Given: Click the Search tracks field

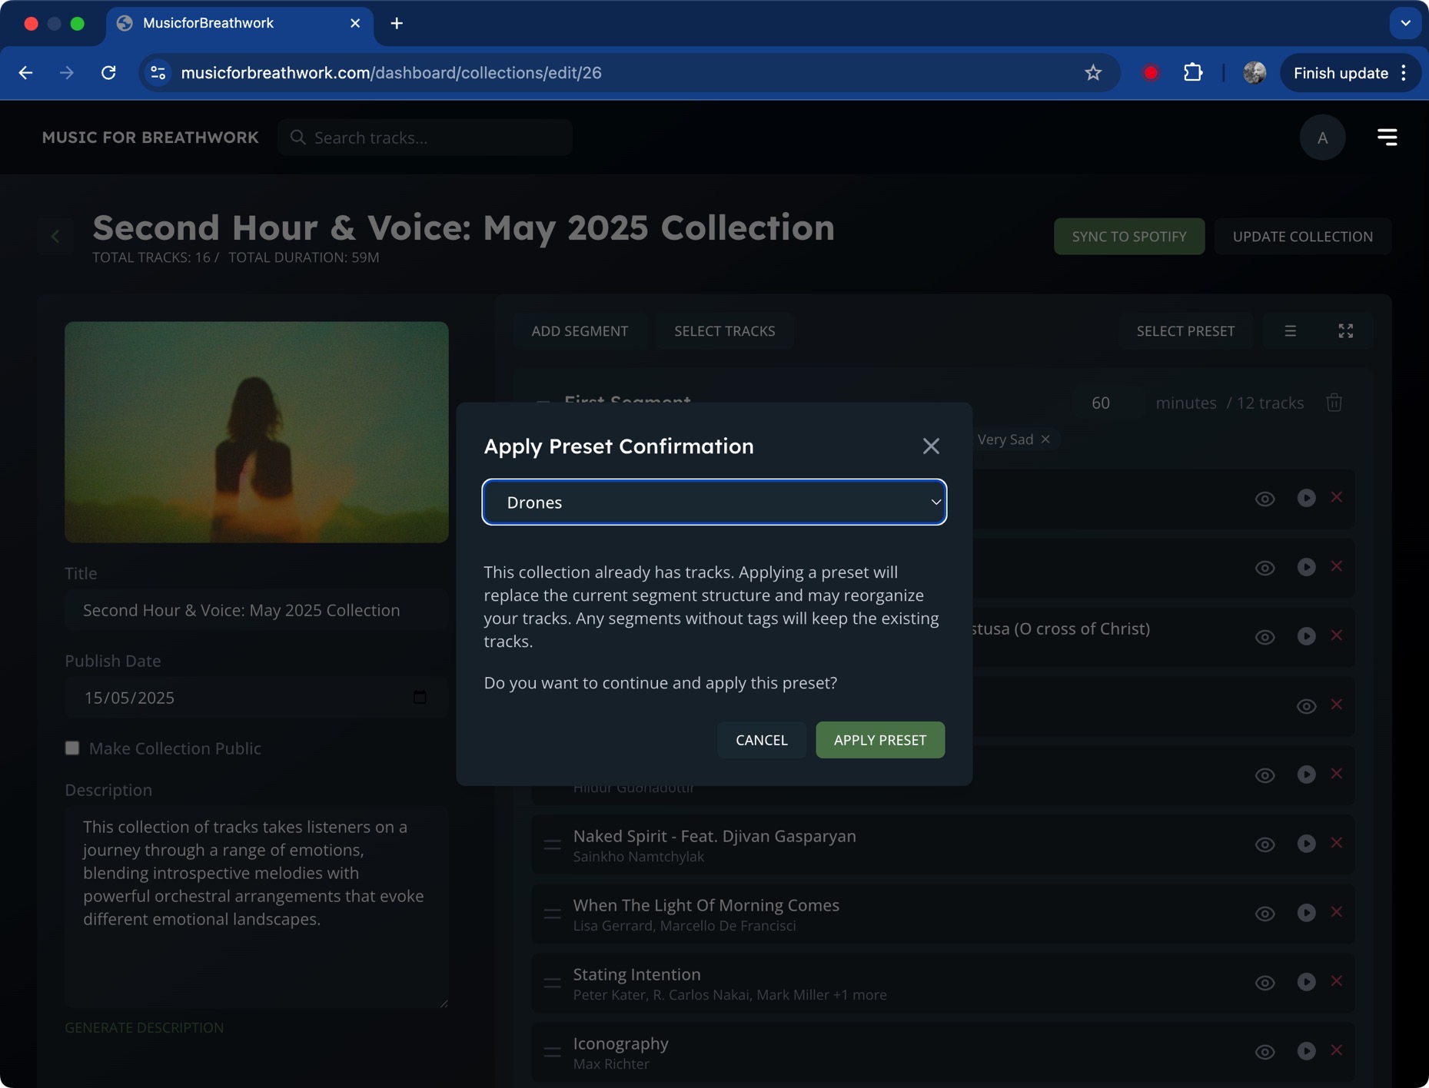Looking at the screenshot, I should pos(425,138).
